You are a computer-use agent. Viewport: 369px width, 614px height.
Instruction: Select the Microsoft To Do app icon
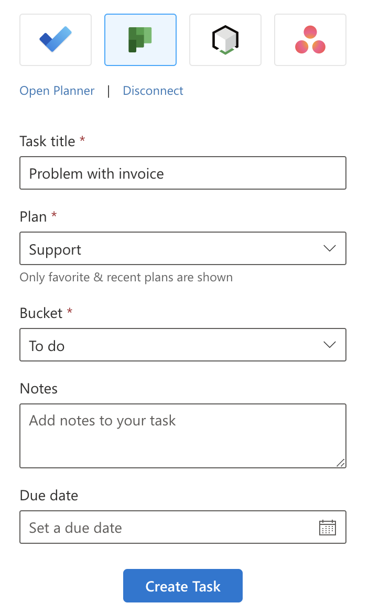[x=56, y=40]
